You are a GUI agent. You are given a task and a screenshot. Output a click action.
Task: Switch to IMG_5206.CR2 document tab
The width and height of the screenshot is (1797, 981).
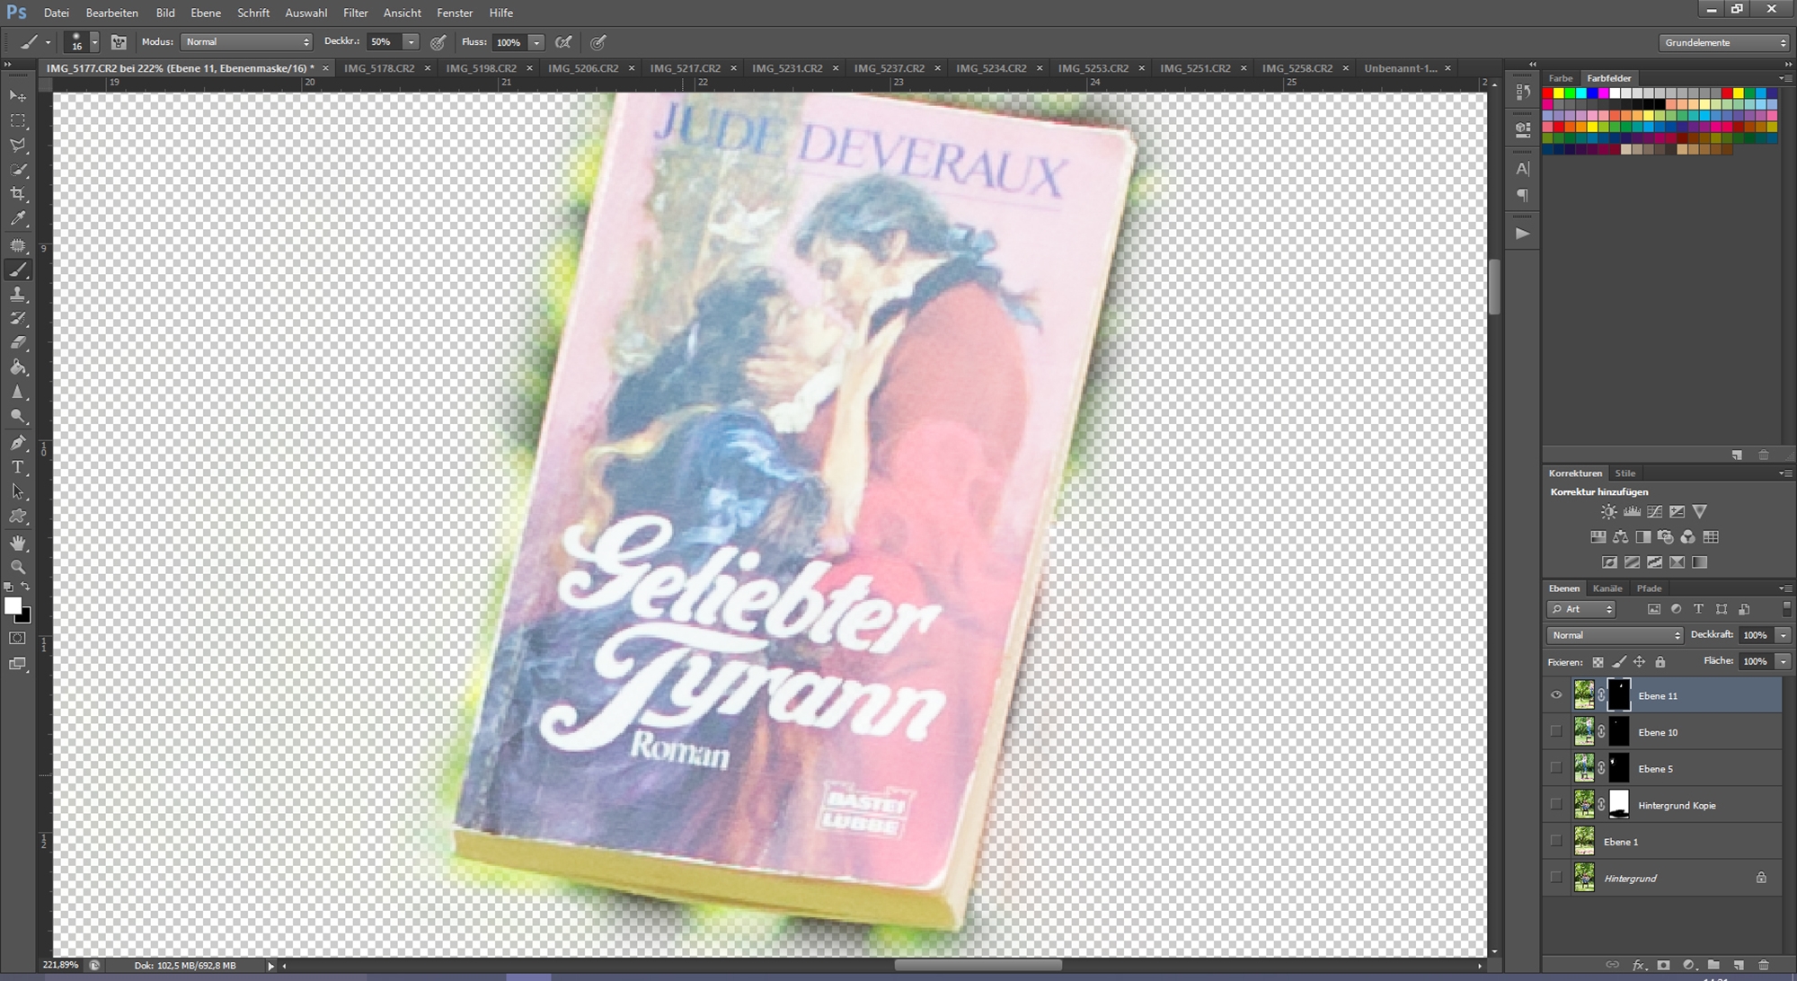[583, 68]
